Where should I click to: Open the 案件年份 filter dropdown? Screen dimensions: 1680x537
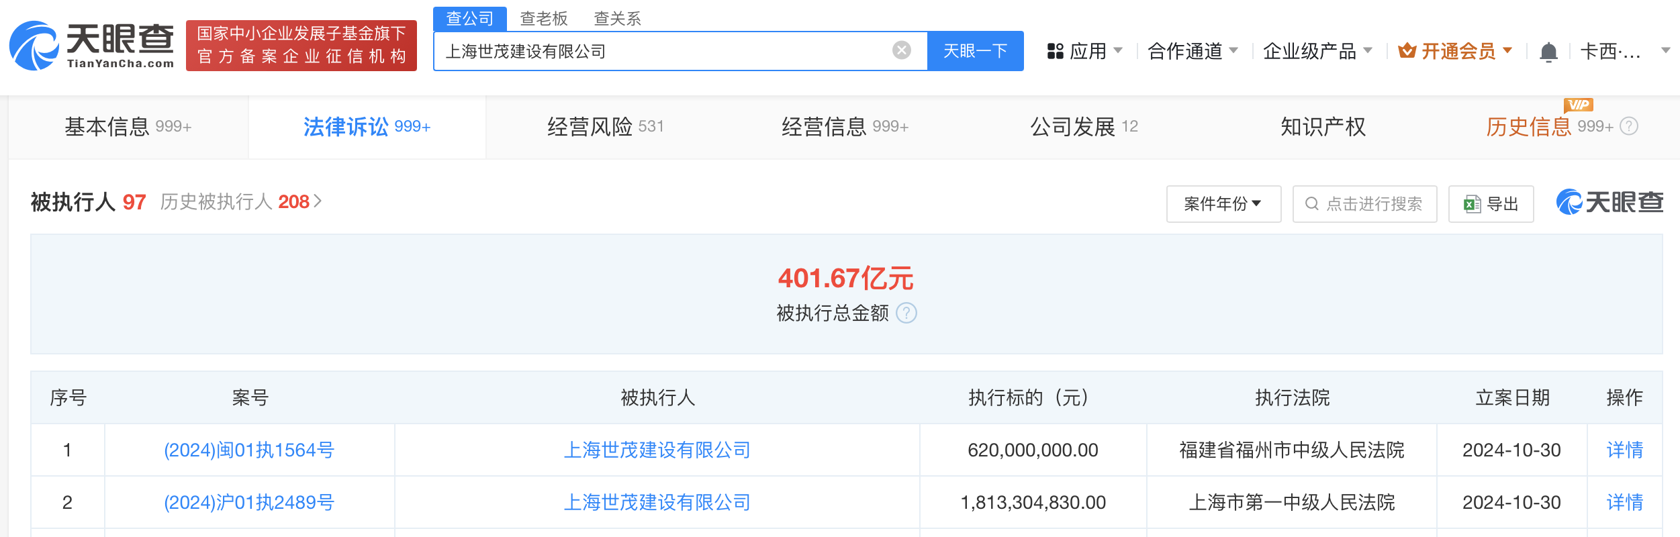pos(1223,203)
